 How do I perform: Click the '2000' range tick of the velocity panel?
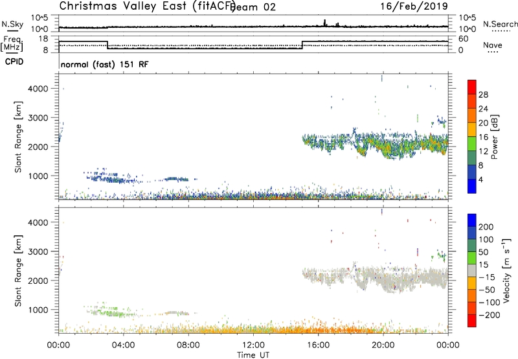point(38,281)
